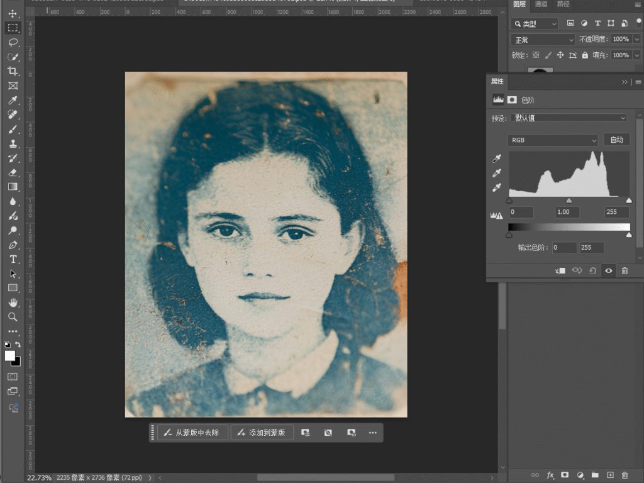Image resolution: width=644 pixels, height=483 pixels.
Task: Activate the Zoom magnifier tool
Action: tap(13, 317)
